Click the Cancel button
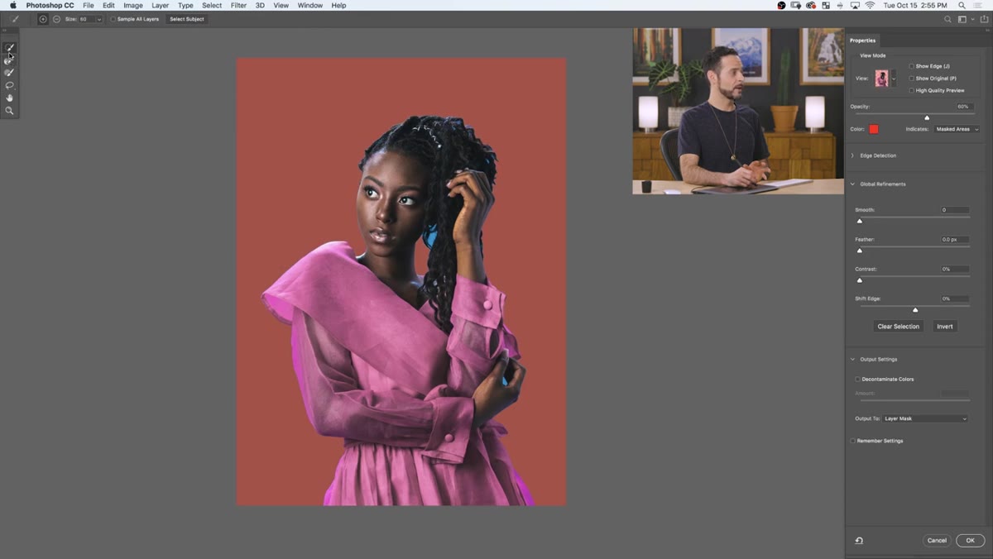Image resolution: width=993 pixels, height=559 pixels. coord(937,541)
